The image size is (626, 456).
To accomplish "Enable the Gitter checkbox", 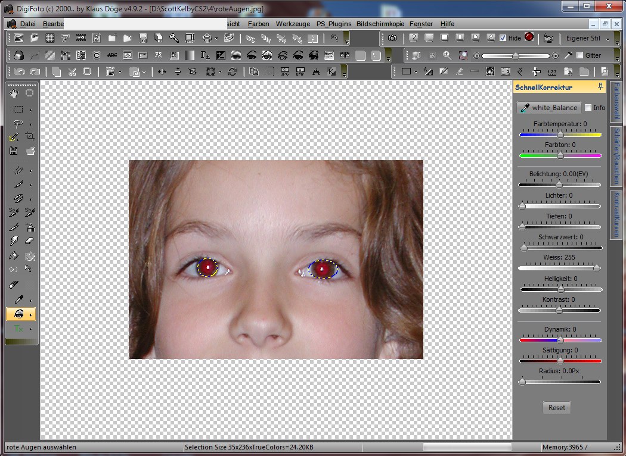I will (x=580, y=55).
